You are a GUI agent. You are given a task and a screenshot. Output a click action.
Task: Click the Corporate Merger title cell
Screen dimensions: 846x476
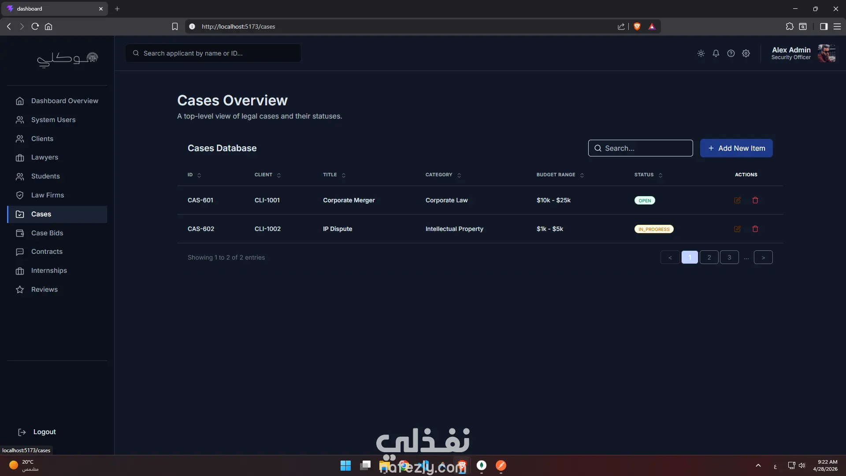(349, 200)
